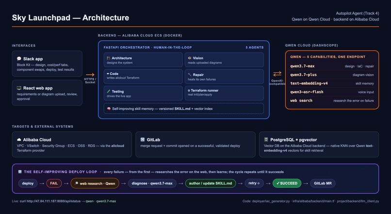This screenshot has width=391, height=214.
Task: Click the icon before The Self-Improving Deploy Loop
Action: (20, 172)
